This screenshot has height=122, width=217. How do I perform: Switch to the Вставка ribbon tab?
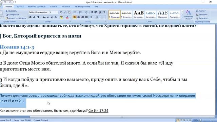click(x=20, y=6)
